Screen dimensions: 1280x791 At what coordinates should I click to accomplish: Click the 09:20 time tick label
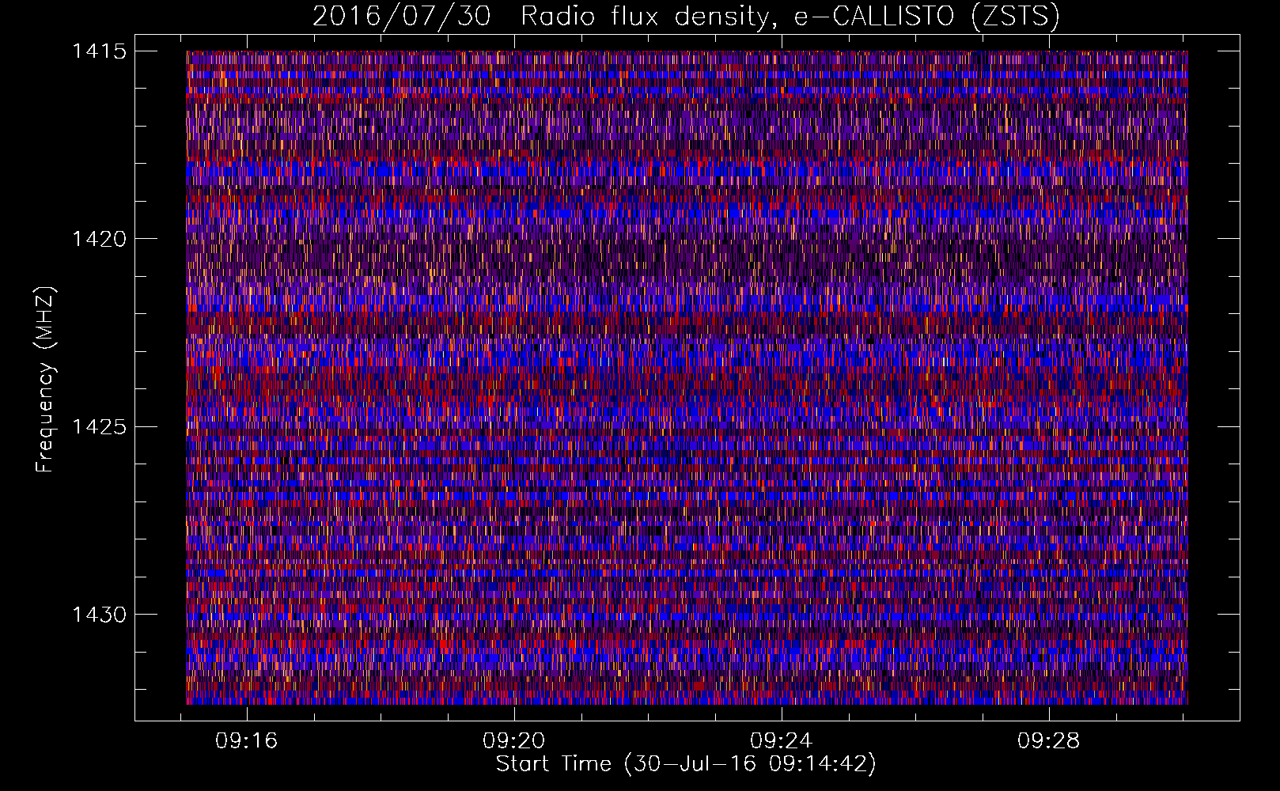tap(514, 741)
